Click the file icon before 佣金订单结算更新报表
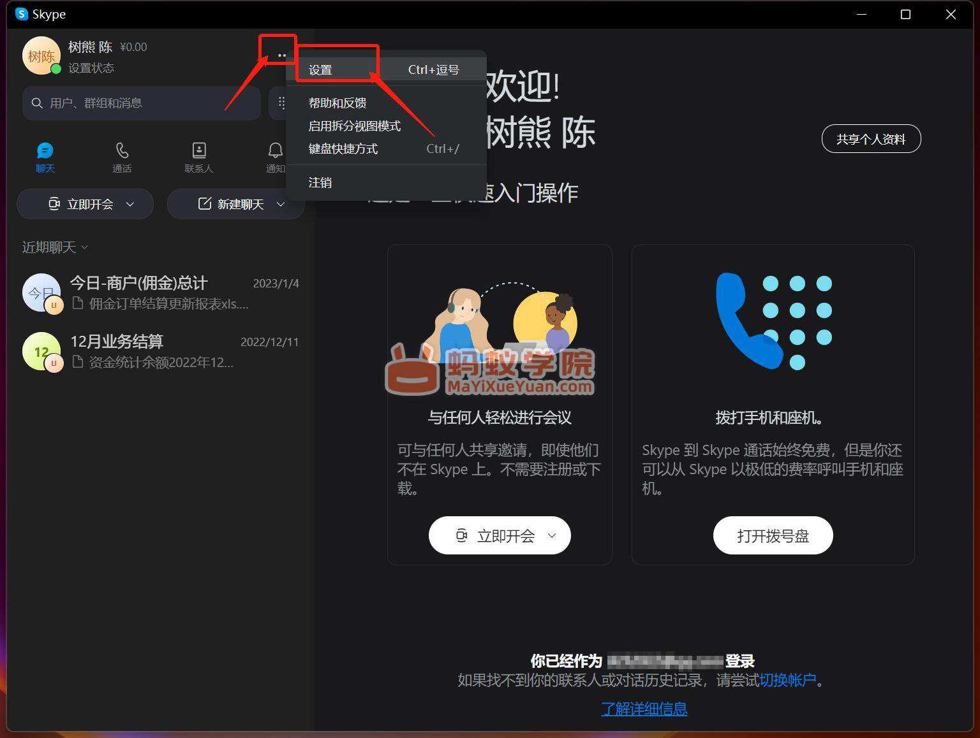The image size is (980, 738). click(x=78, y=303)
